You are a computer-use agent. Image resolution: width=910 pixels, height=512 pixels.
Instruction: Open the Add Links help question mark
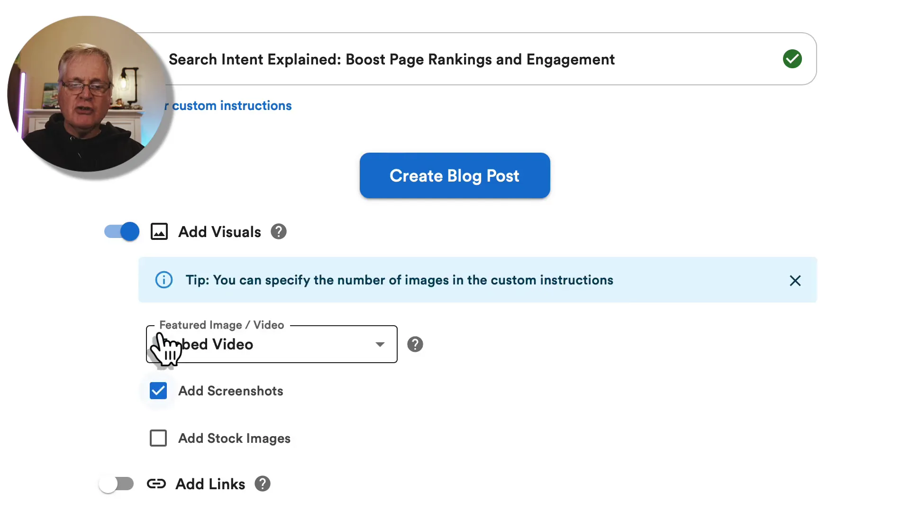263,484
